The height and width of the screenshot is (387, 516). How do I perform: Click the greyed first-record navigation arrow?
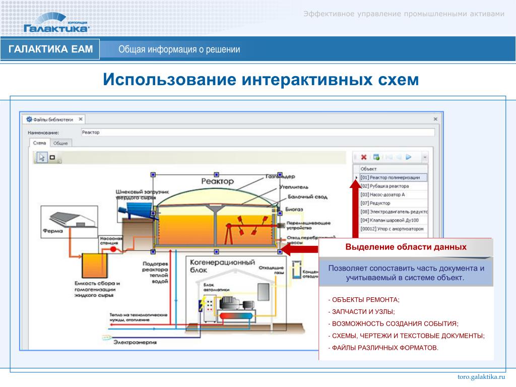[389, 157]
